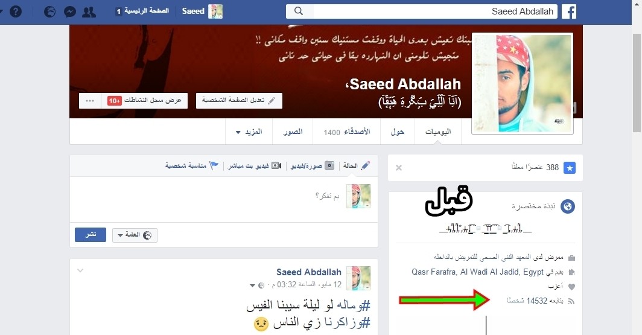Click the live video camera icon

coord(276,165)
